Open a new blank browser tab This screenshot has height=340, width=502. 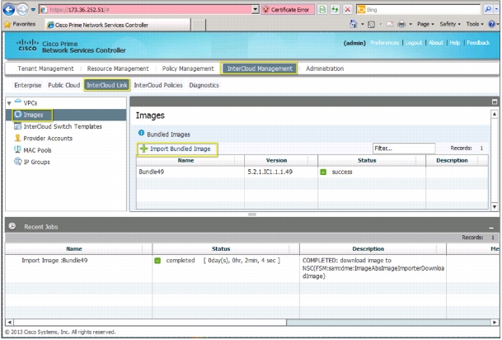(198, 25)
